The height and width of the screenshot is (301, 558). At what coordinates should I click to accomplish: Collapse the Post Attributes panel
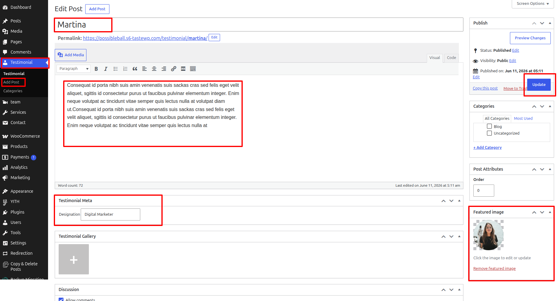(550, 169)
